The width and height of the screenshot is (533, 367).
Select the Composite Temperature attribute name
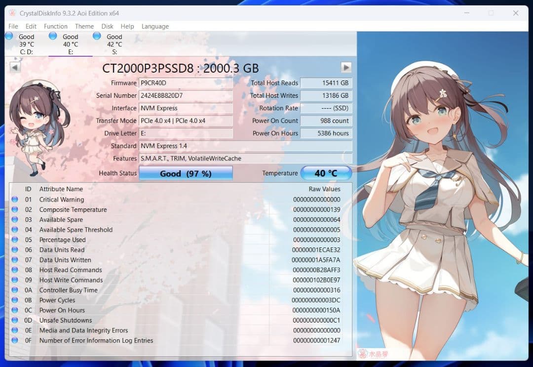73,209
